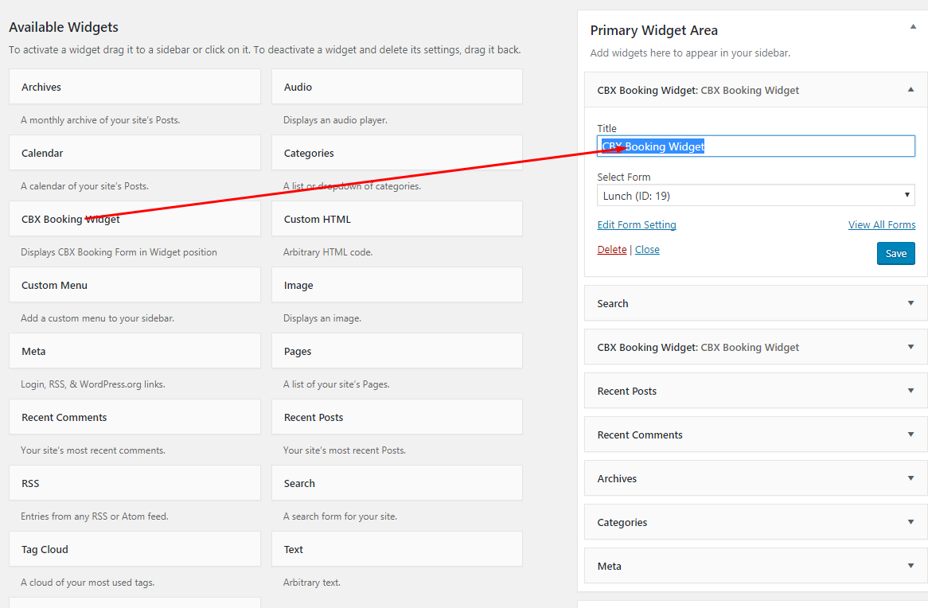This screenshot has height=608, width=928.
Task: Click the 'Title' field label
Action: click(606, 128)
